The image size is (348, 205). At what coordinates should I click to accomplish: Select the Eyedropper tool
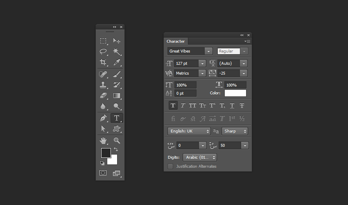(x=117, y=62)
